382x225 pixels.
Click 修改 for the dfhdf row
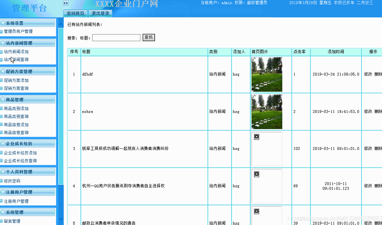[368, 74]
